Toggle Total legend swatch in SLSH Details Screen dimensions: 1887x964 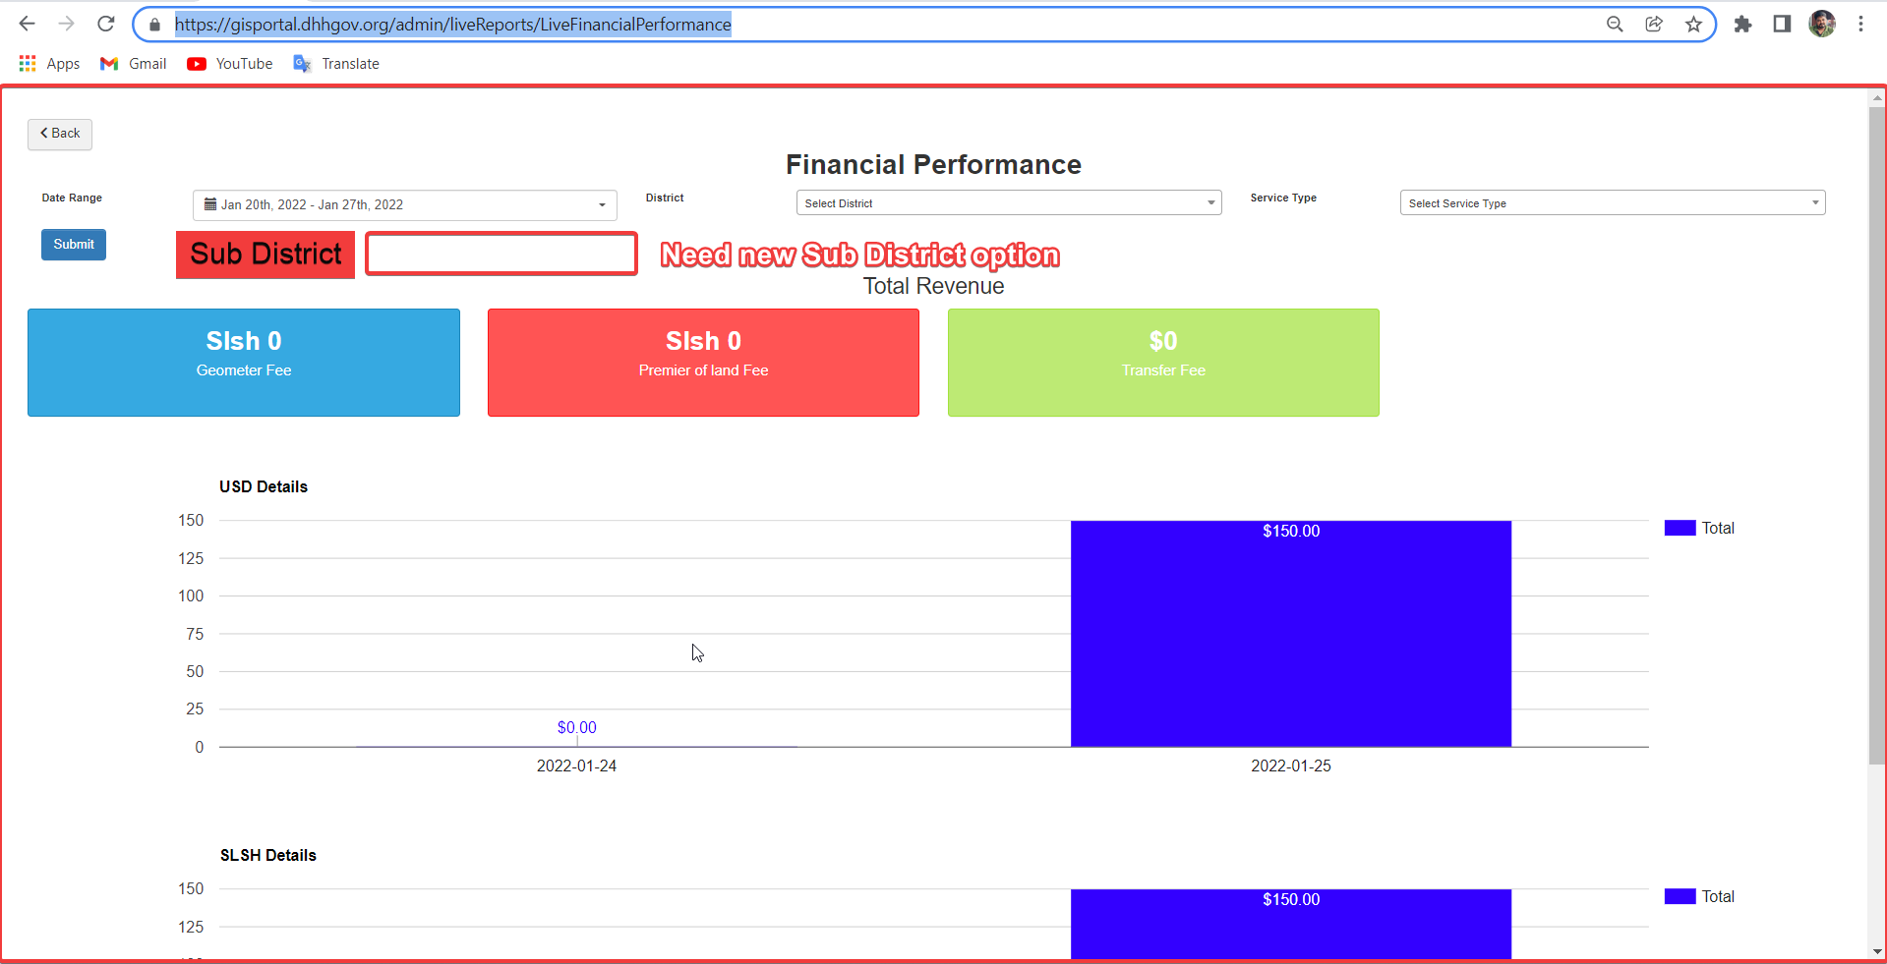tap(1680, 897)
